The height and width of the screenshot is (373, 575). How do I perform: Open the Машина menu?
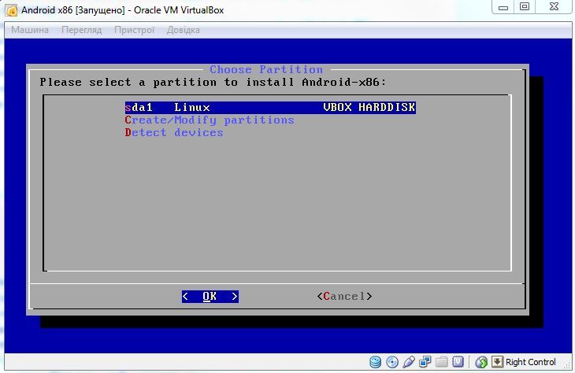[30, 30]
